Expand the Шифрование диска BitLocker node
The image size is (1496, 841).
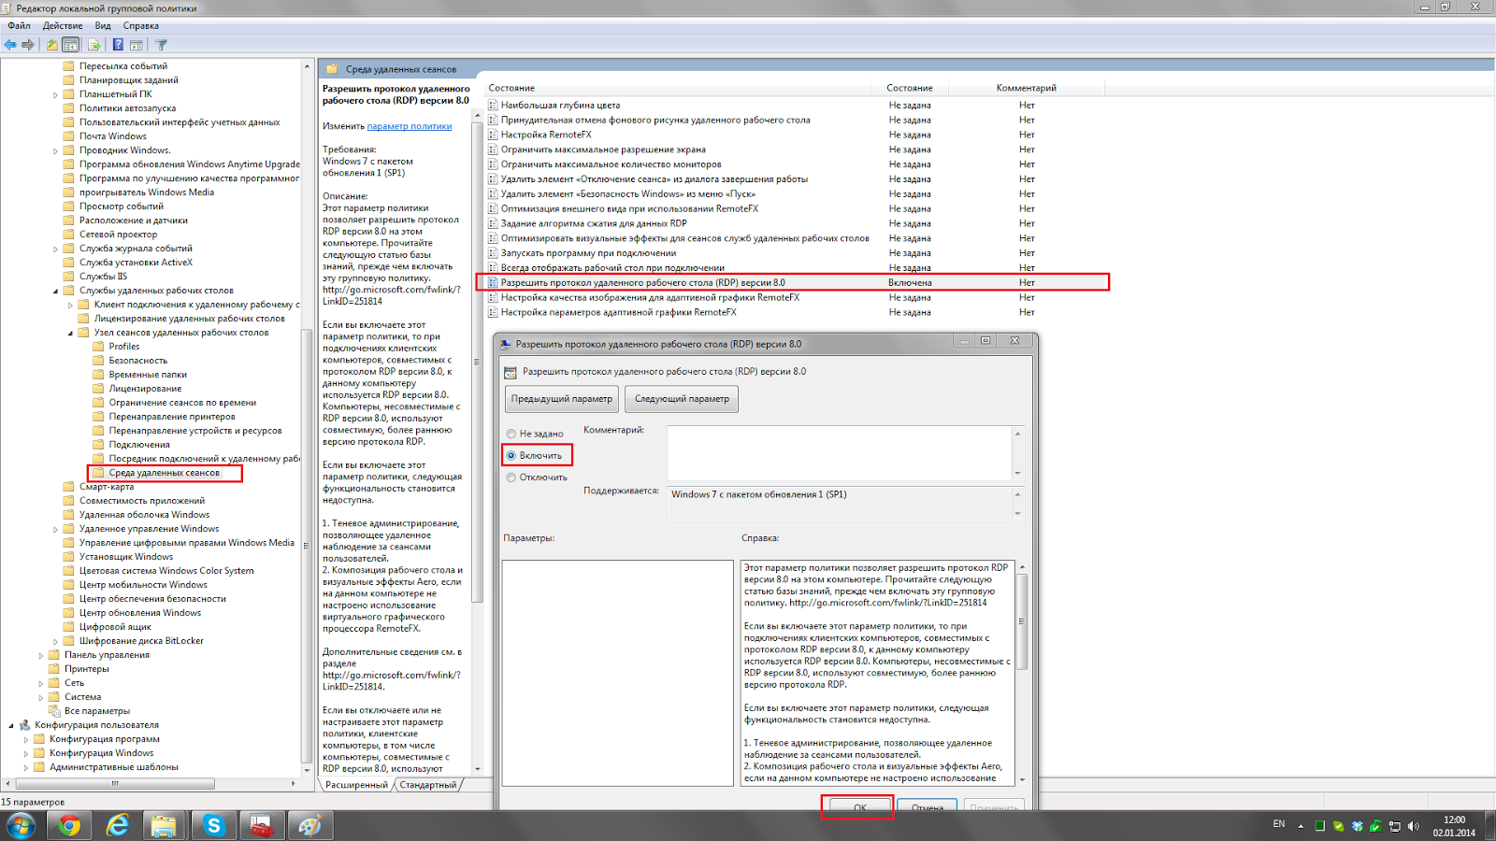(x=55, y=641)
